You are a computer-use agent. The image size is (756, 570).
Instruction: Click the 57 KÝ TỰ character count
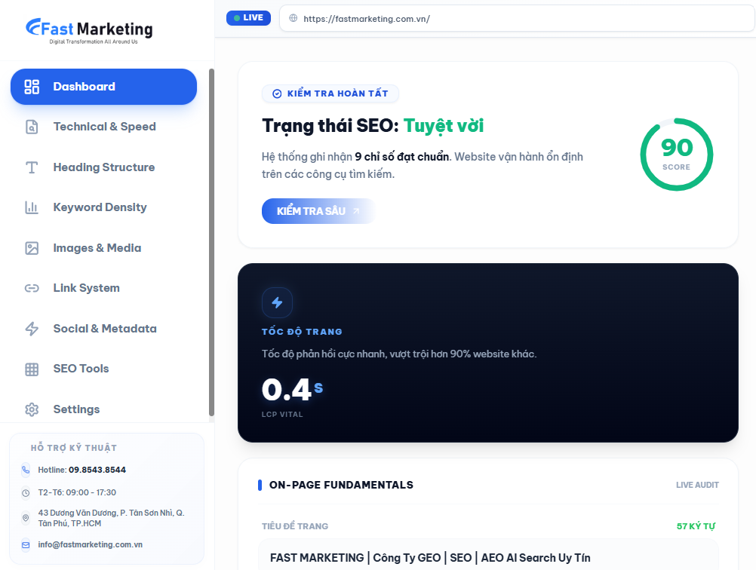click(x=696, y=526)
